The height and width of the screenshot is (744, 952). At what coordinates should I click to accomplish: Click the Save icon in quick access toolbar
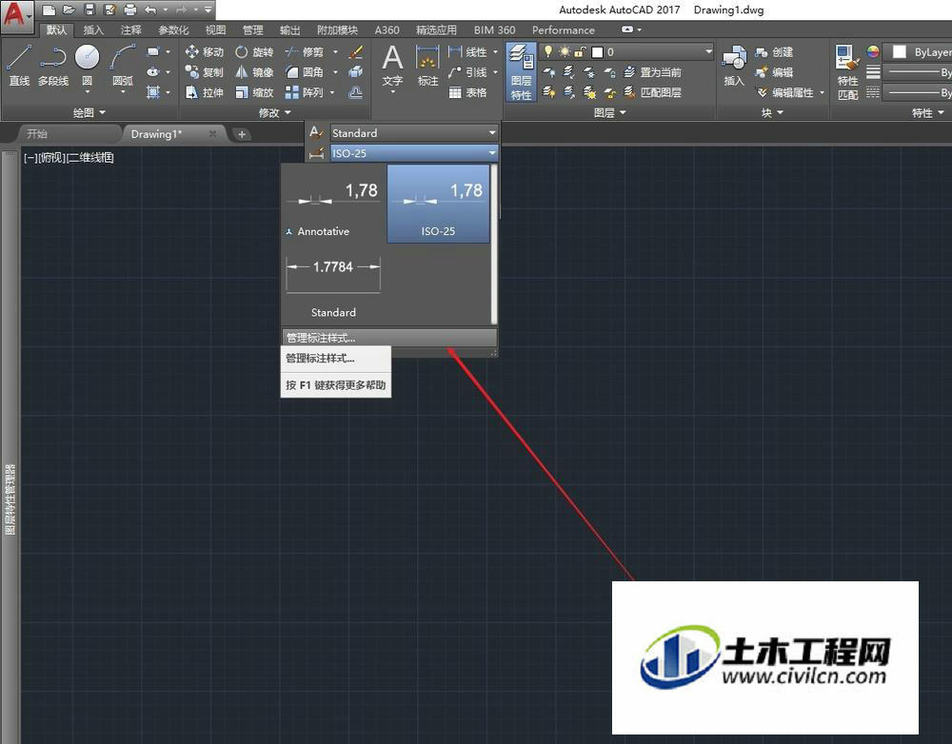coord(89,10)
